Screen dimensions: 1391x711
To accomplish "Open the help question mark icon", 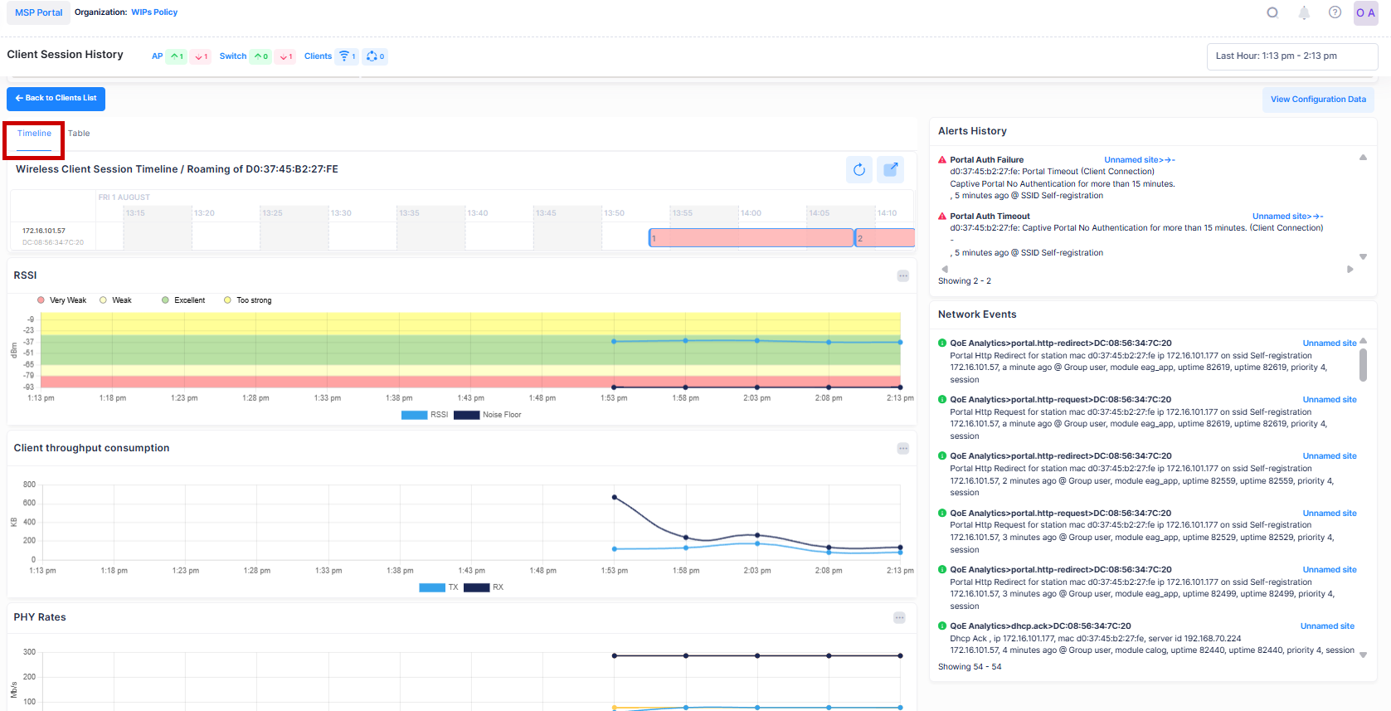I will pos(1335,12).
